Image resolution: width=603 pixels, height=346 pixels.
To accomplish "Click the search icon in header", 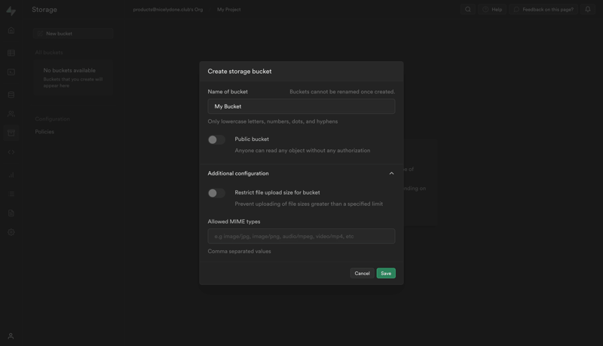I will pyautogui.click(x=467, y=9).
